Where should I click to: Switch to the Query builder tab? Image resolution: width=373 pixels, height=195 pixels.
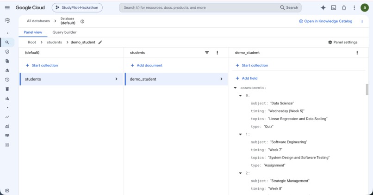pyautogui.click(x=64, y=32)
